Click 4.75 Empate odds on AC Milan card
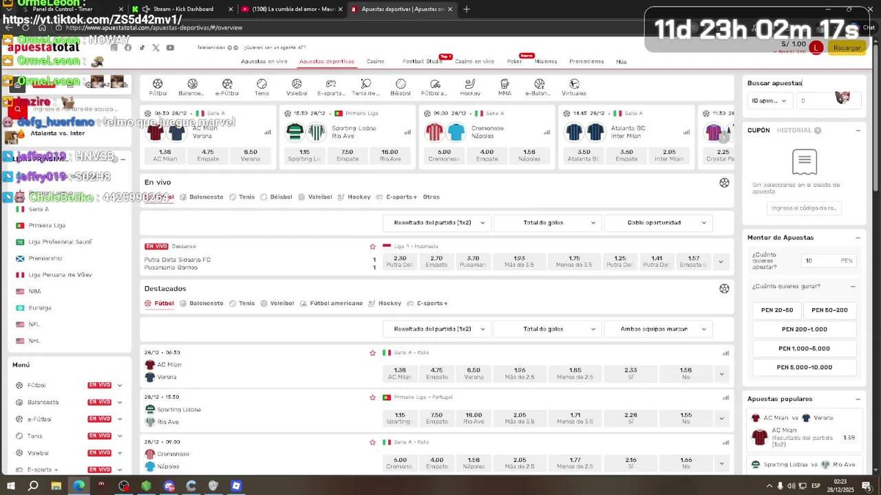Viewport: 881px width, 495px height. click(208, 155)
